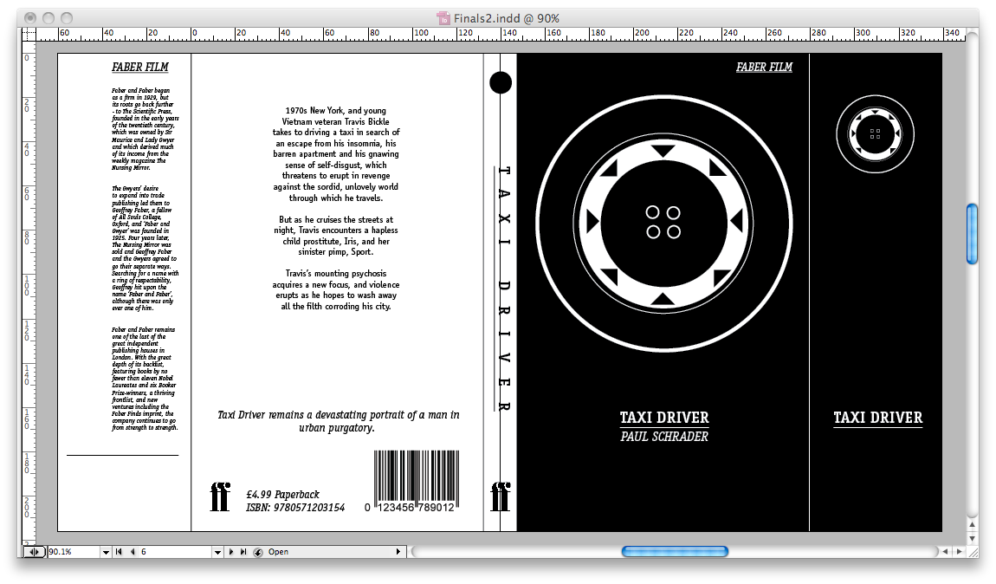Open the status bar Open menu arrow
Image resolution: width=996 pixels, height=584 pixels.
(x=398, y=552)
